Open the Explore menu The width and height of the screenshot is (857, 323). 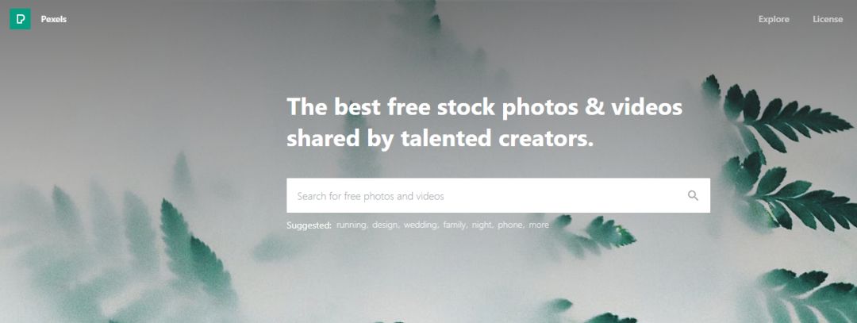tap(774, 19)
